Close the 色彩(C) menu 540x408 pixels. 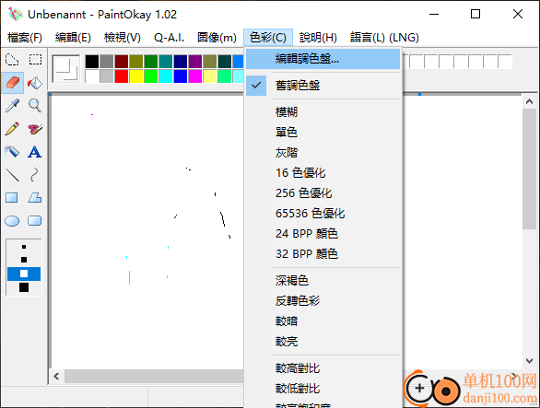pos(268,37)
